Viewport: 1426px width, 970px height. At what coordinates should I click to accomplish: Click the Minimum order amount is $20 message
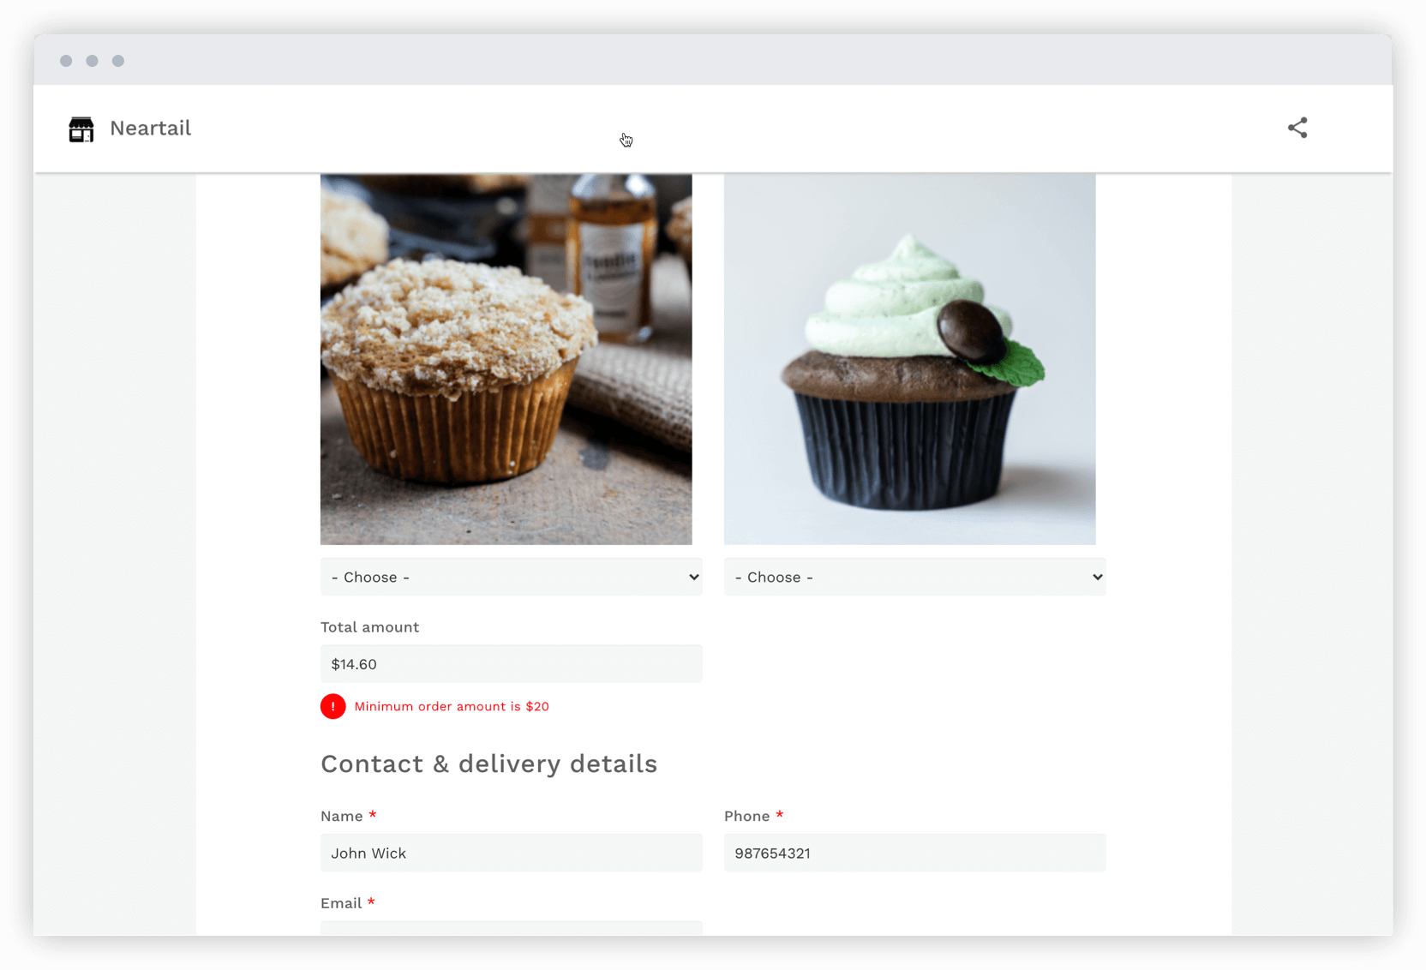[452, 706]
